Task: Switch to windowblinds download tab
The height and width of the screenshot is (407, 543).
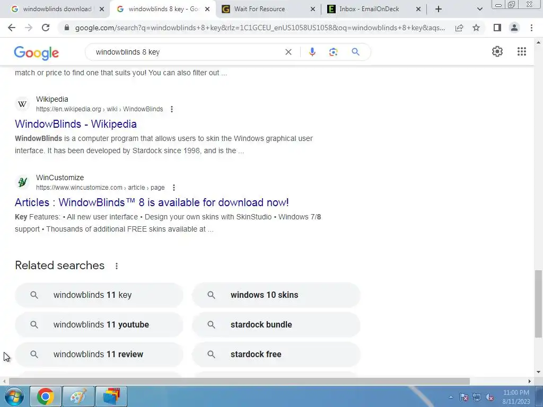Action: coord(56,9)
